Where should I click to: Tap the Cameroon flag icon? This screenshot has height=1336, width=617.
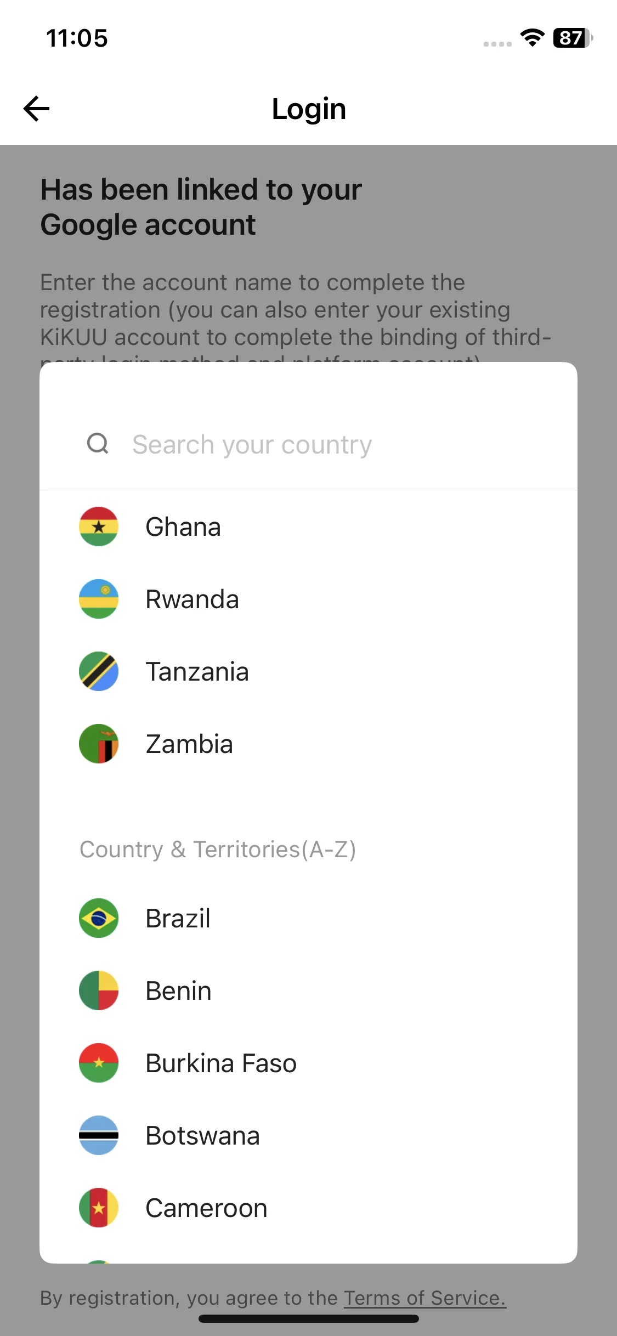pyautogui.click(x=99, y=1208)
